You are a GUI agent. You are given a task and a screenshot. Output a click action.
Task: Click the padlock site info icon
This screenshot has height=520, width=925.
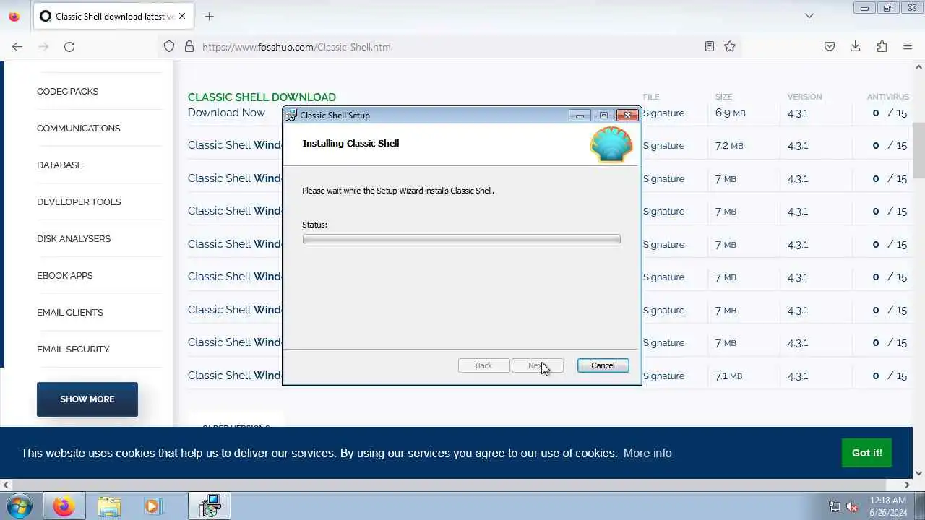189,46
